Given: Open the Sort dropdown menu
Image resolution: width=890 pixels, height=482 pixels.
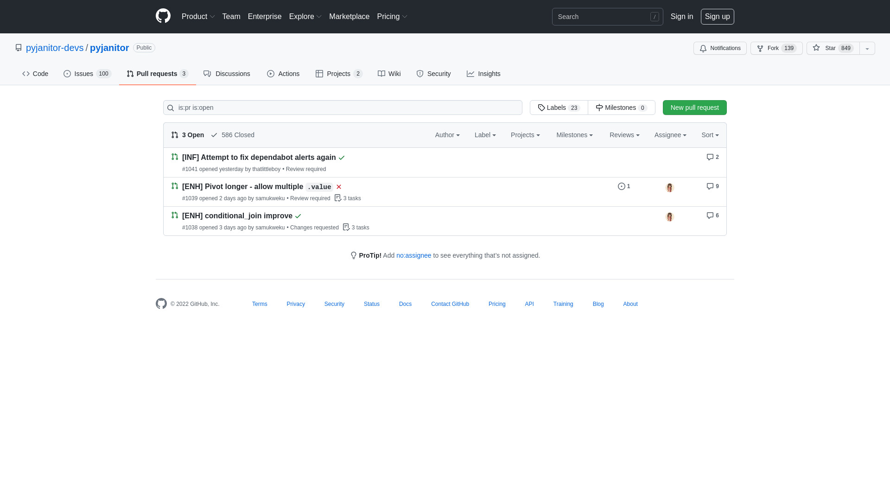Looking at the screenshot, I should click(710, 135).
